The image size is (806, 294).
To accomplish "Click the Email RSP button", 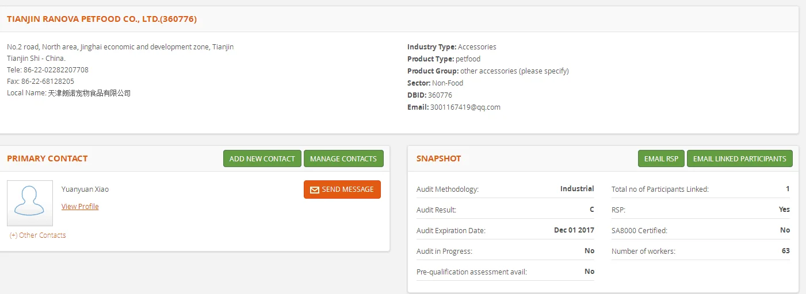I will coord(661,159).
